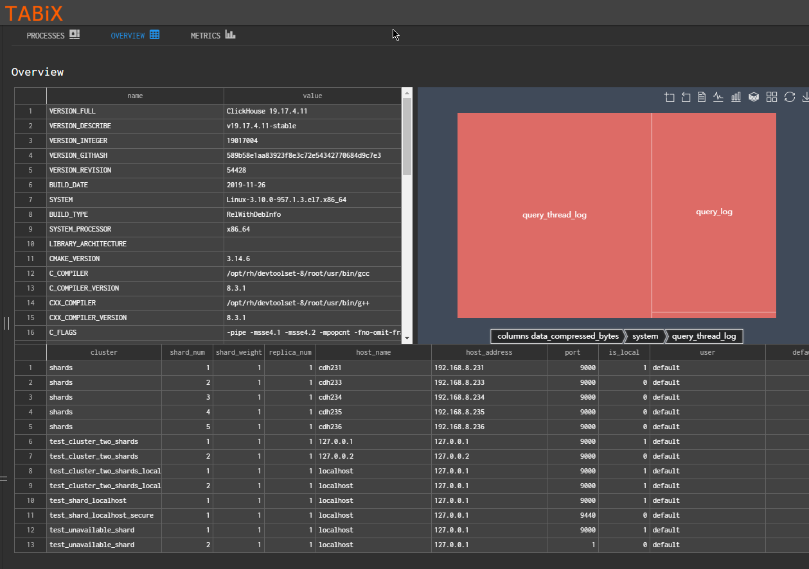
Task: Click the crop/zoom icon above the treemap
Action: click(x=670, y=97)
